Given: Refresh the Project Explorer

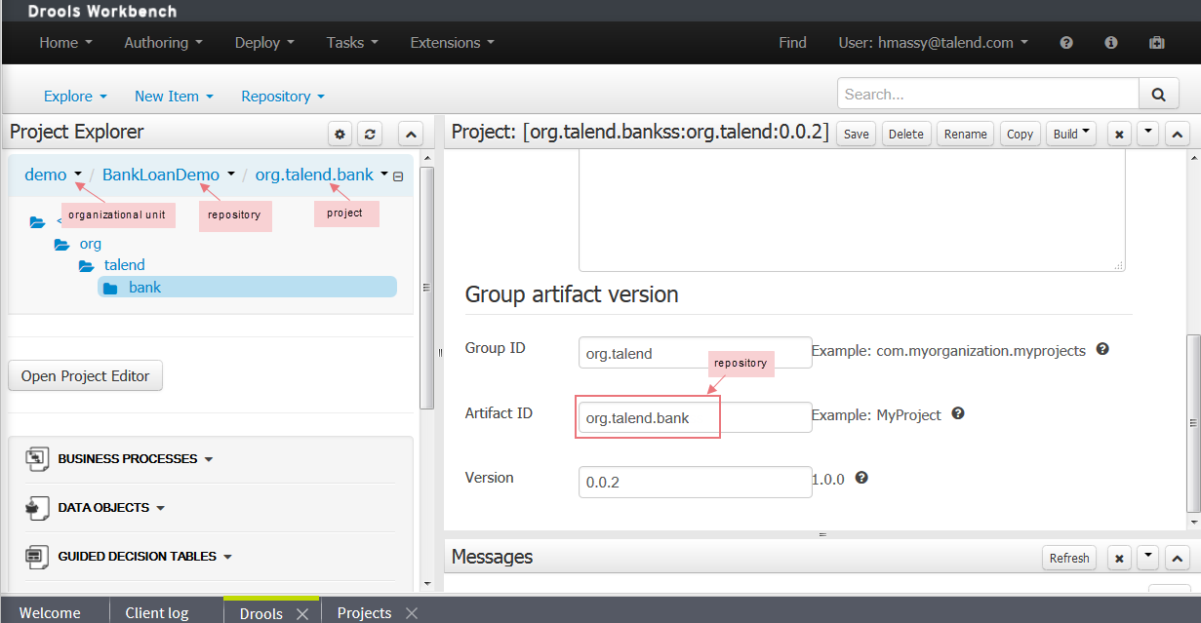Looking at the screenshot, I should coord(370,134).
